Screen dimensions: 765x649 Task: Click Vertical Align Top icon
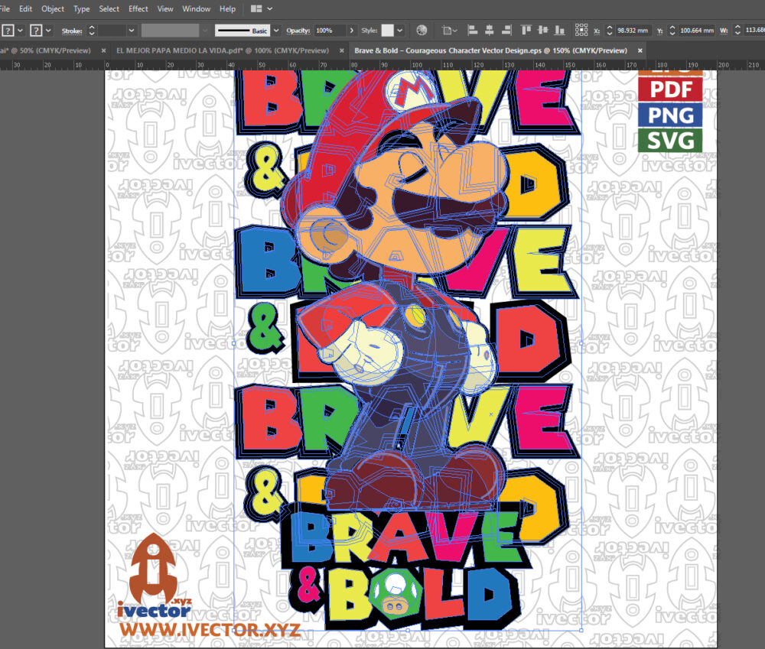click(526, 31)
